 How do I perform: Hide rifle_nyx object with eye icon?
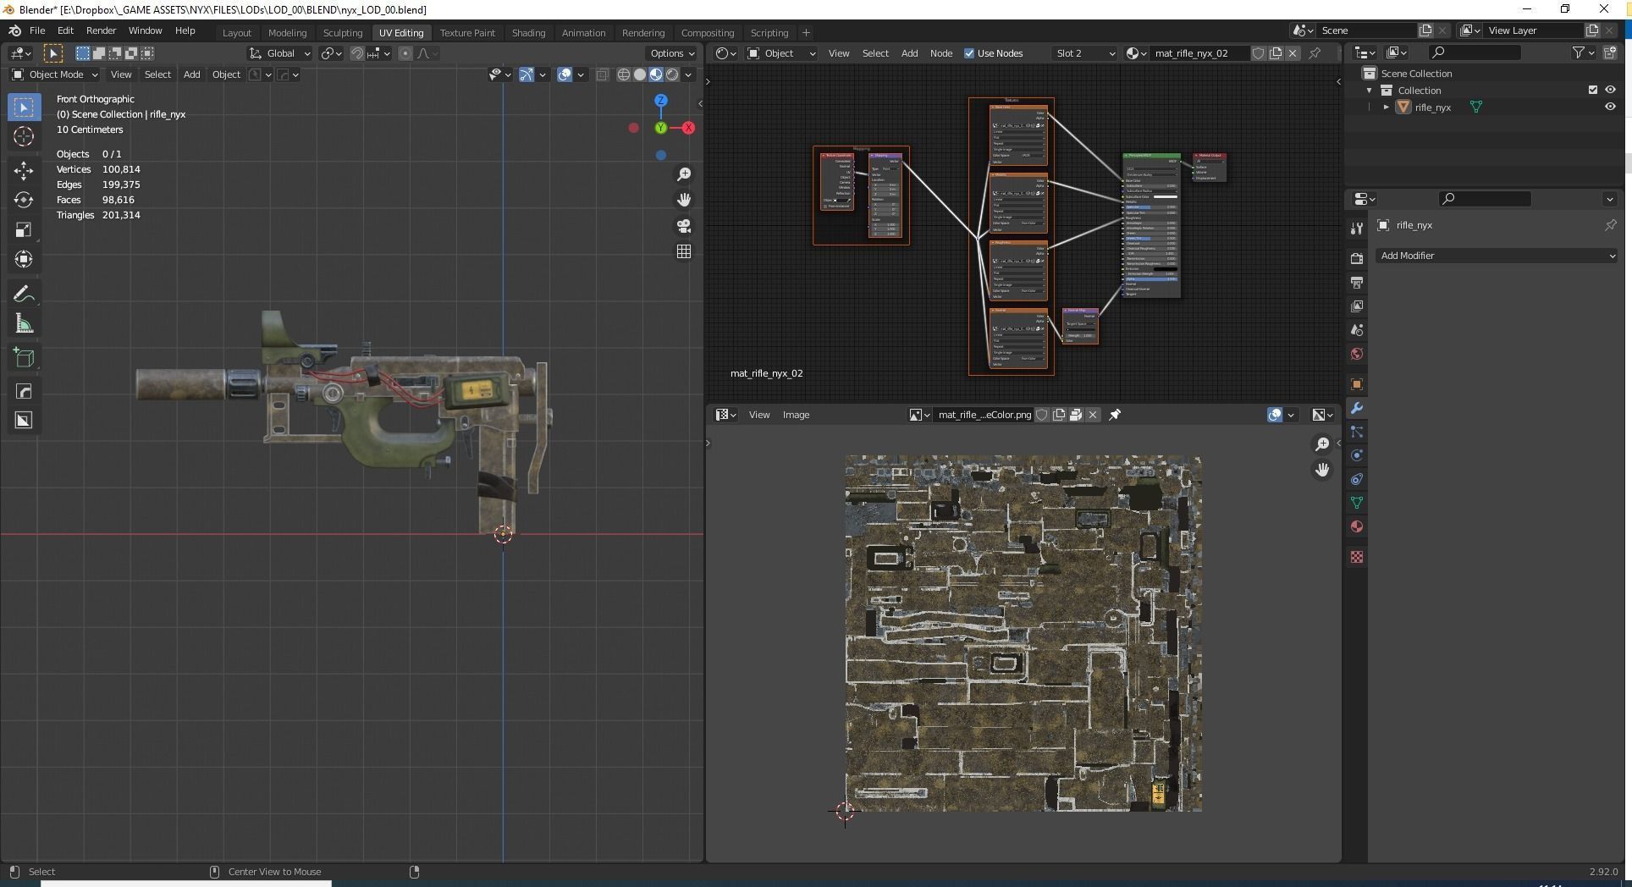point(1610,107)
